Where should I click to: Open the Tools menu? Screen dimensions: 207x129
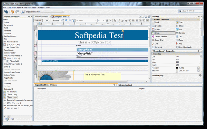[x=34, y=8]
